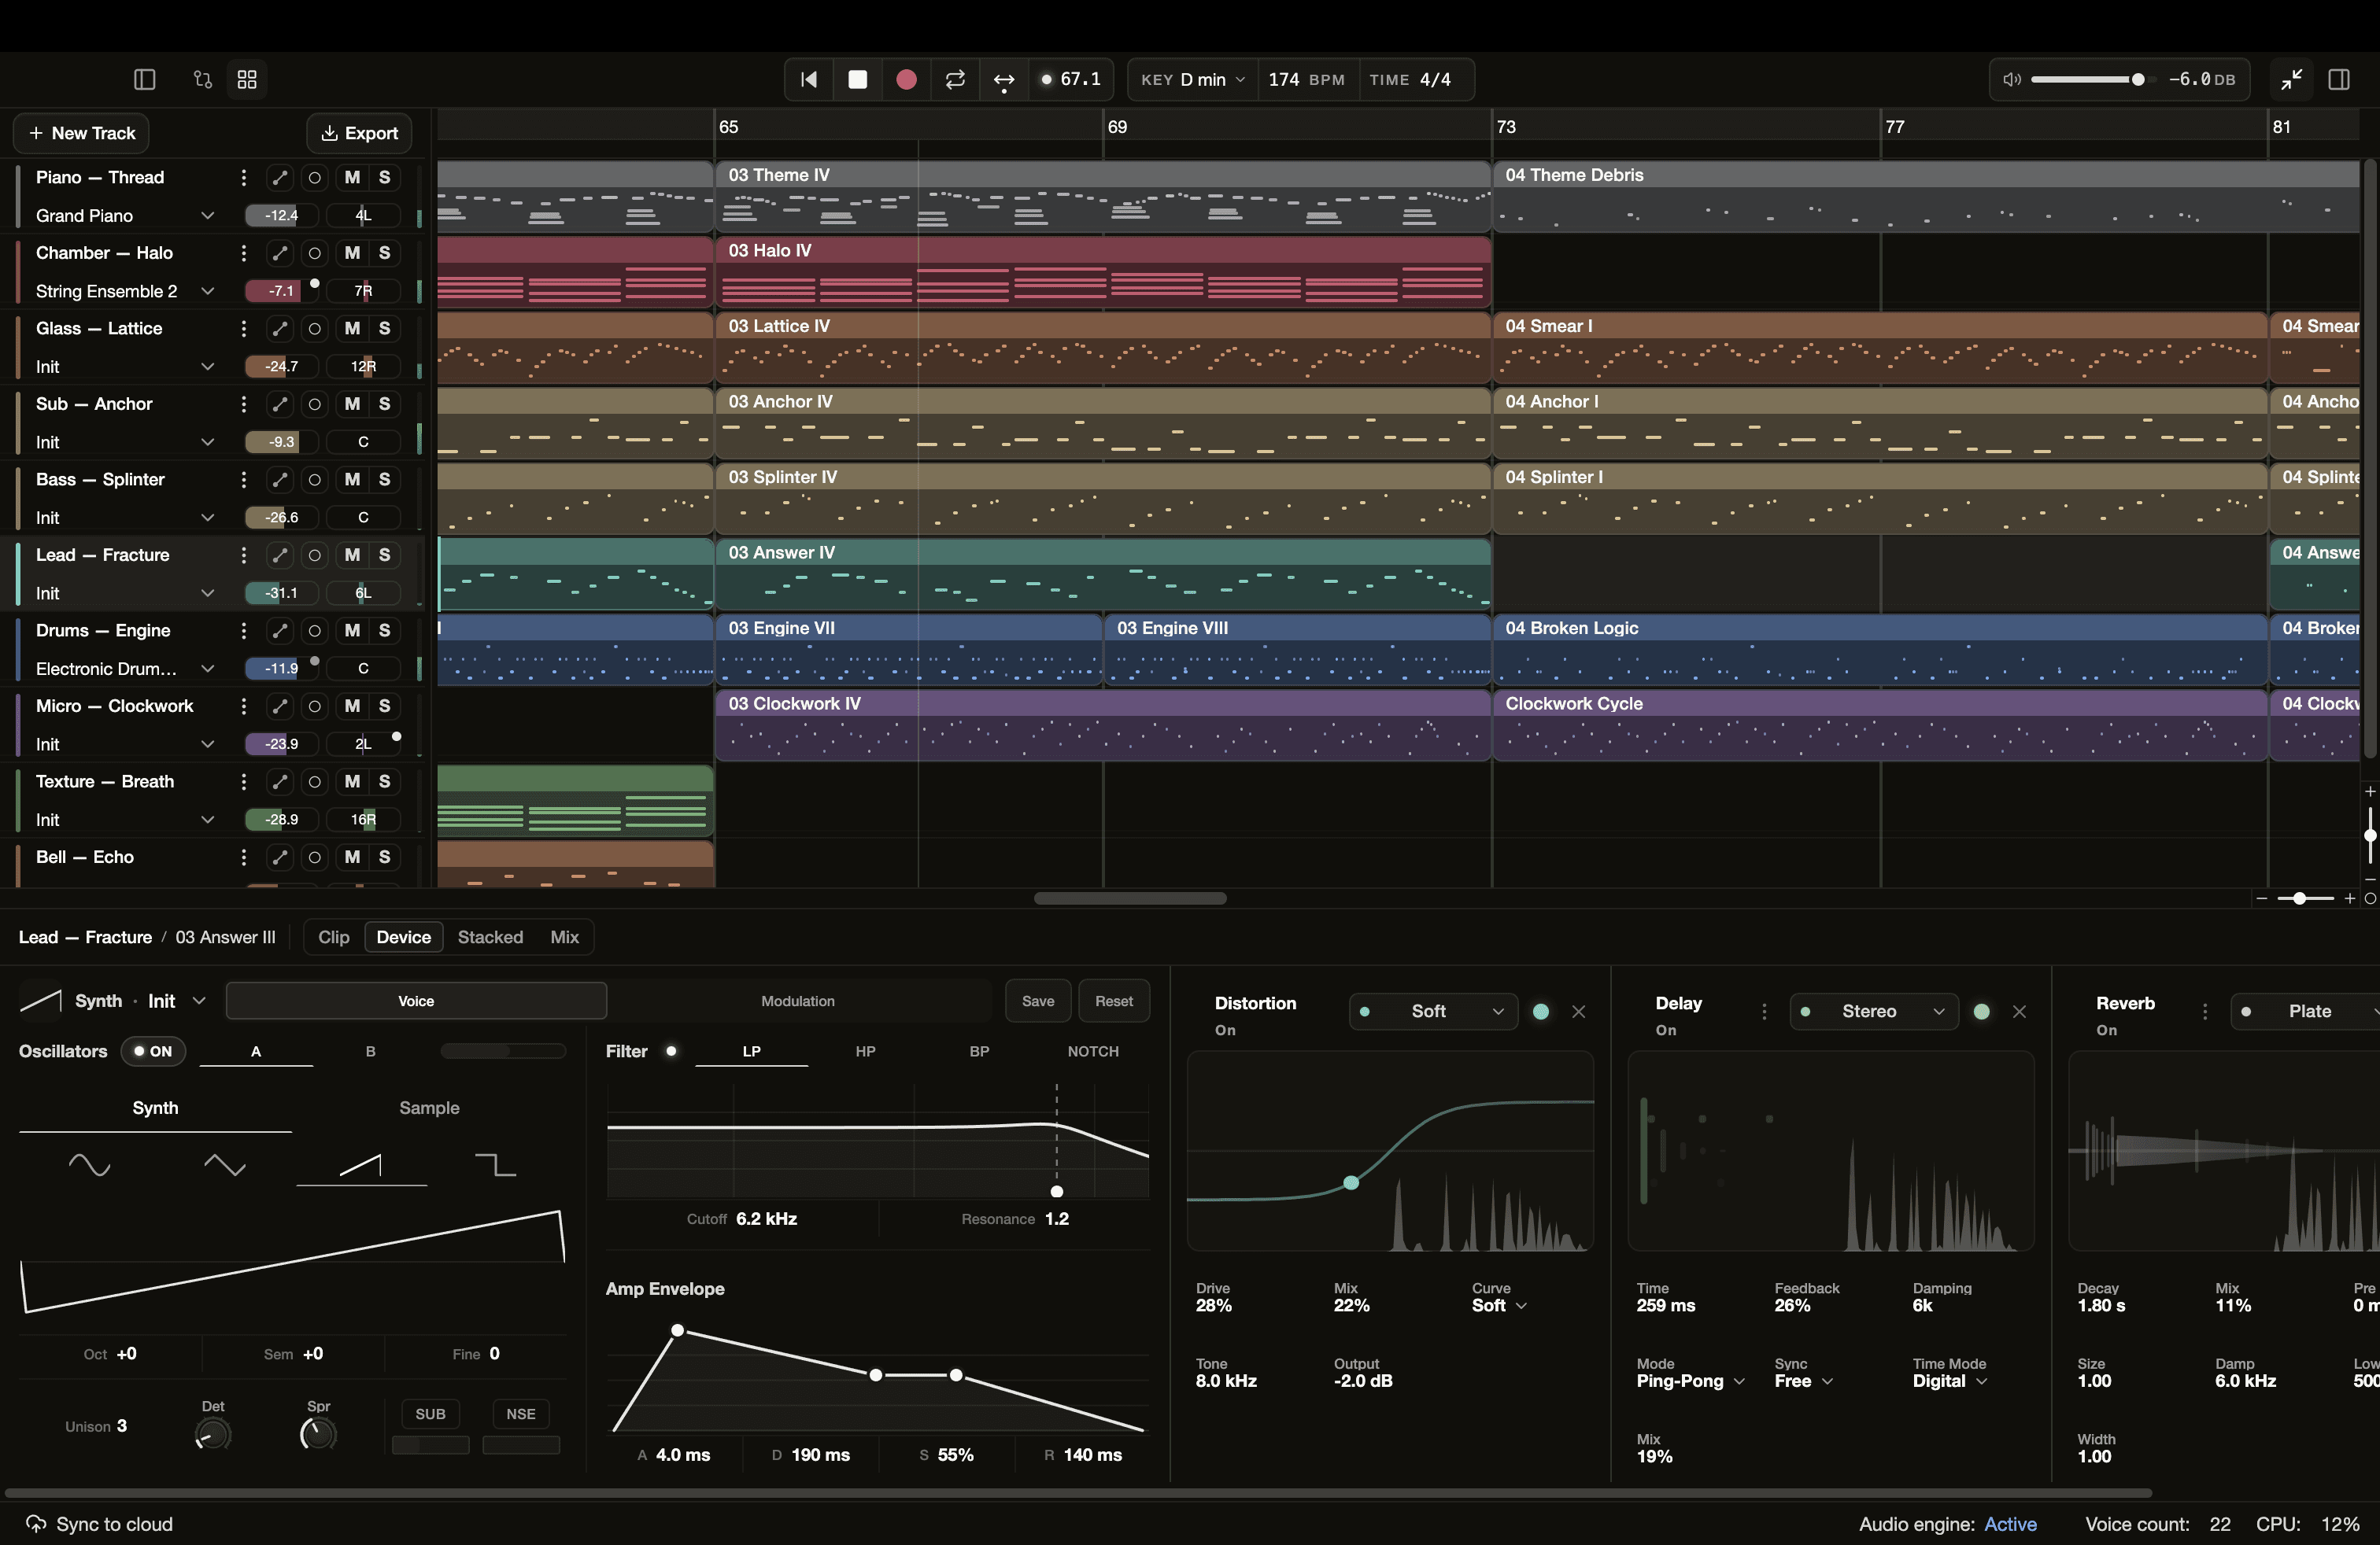
Task: Click the Piano — Thread volume fader showing -12.4
Action: pyautogui.click(x=281, y=216)
